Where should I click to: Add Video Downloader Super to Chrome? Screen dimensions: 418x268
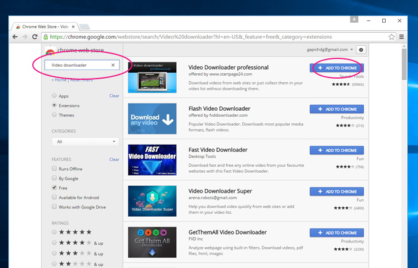point(337,191)
